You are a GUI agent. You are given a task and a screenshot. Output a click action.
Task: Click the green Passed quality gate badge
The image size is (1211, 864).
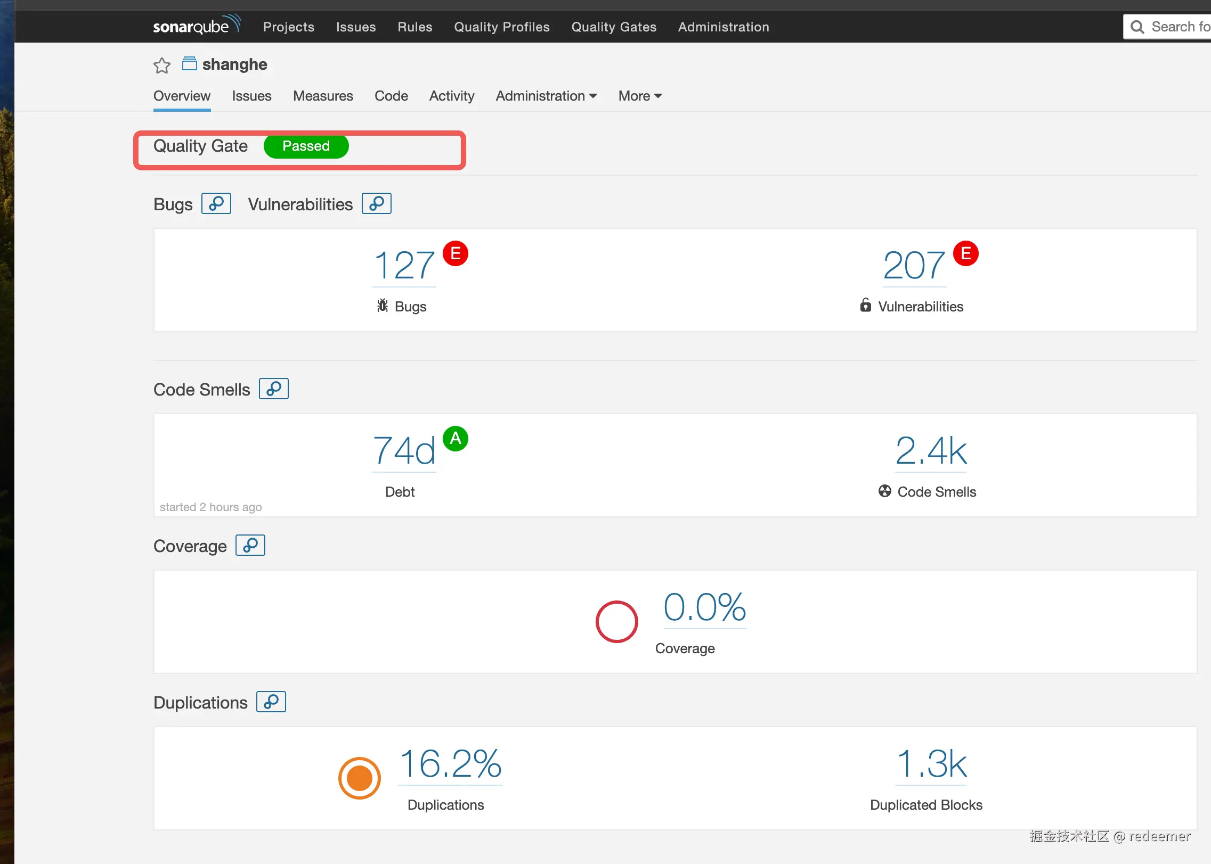[306, 146]
